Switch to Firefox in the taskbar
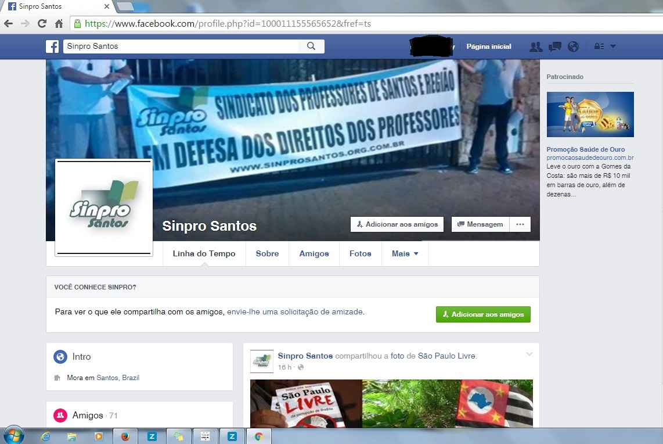Screen dimensions: 663x444 coord(125,436)
